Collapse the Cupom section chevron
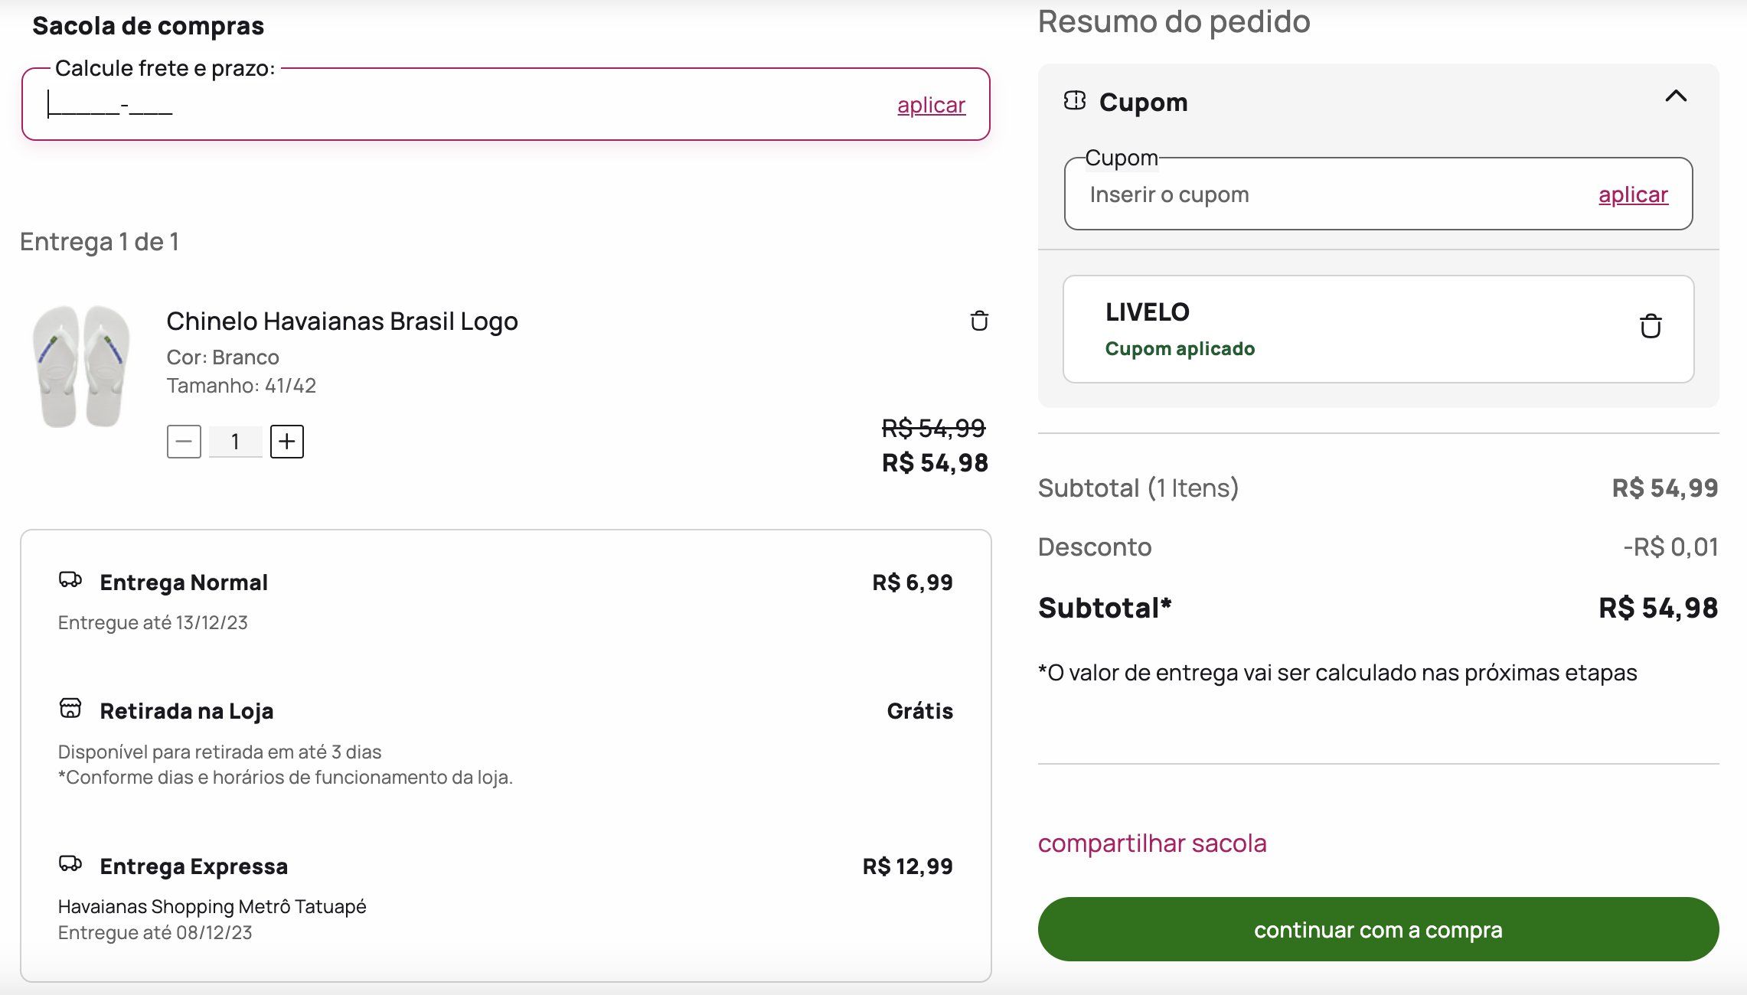The height and width of the screenshot is (995, 1747). tap(1676, 96)
